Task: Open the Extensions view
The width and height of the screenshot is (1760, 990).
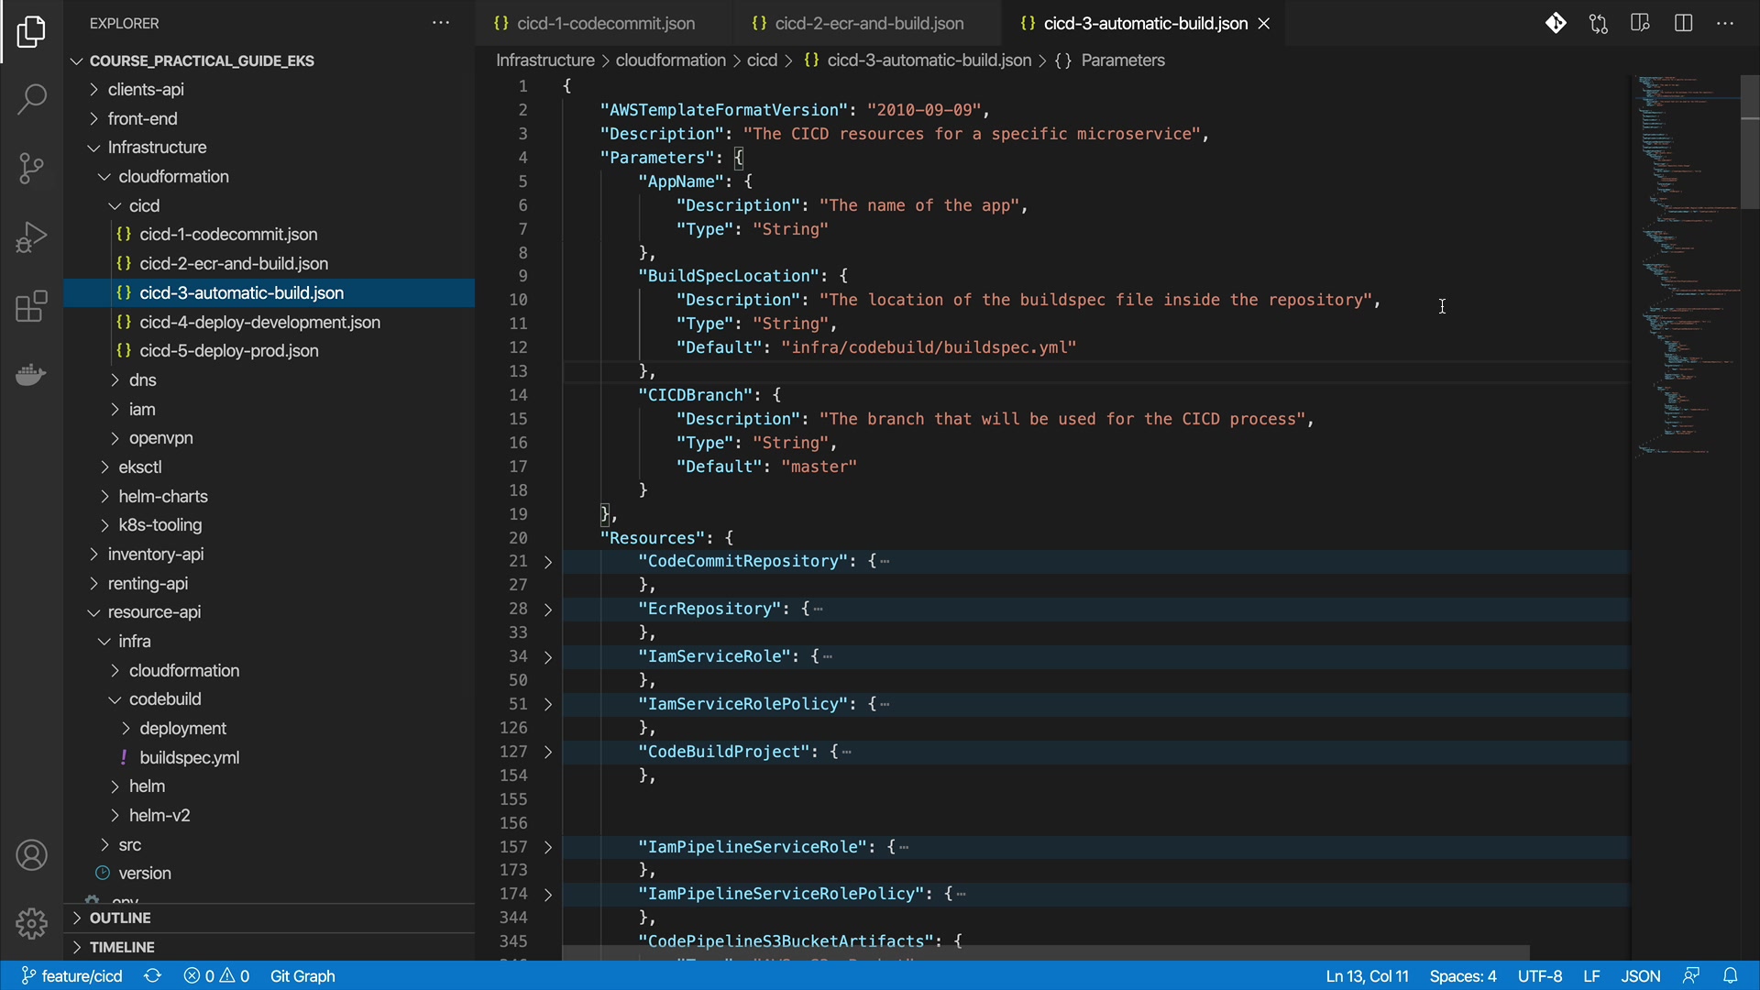Action: point(31,306)
